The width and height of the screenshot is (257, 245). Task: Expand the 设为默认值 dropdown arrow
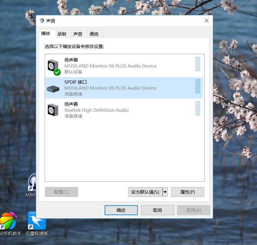165,192
